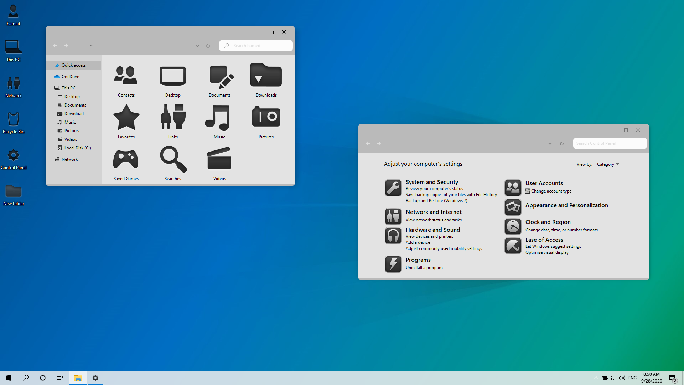
Task: Open View network status and tasks link
Action: pos(433,220)
